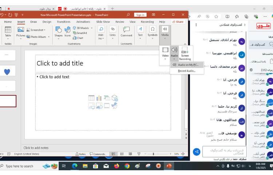273x175 pixels.
Task: Favorite this page in Edge
Action: pyautogui.click(x=216, y=16)
